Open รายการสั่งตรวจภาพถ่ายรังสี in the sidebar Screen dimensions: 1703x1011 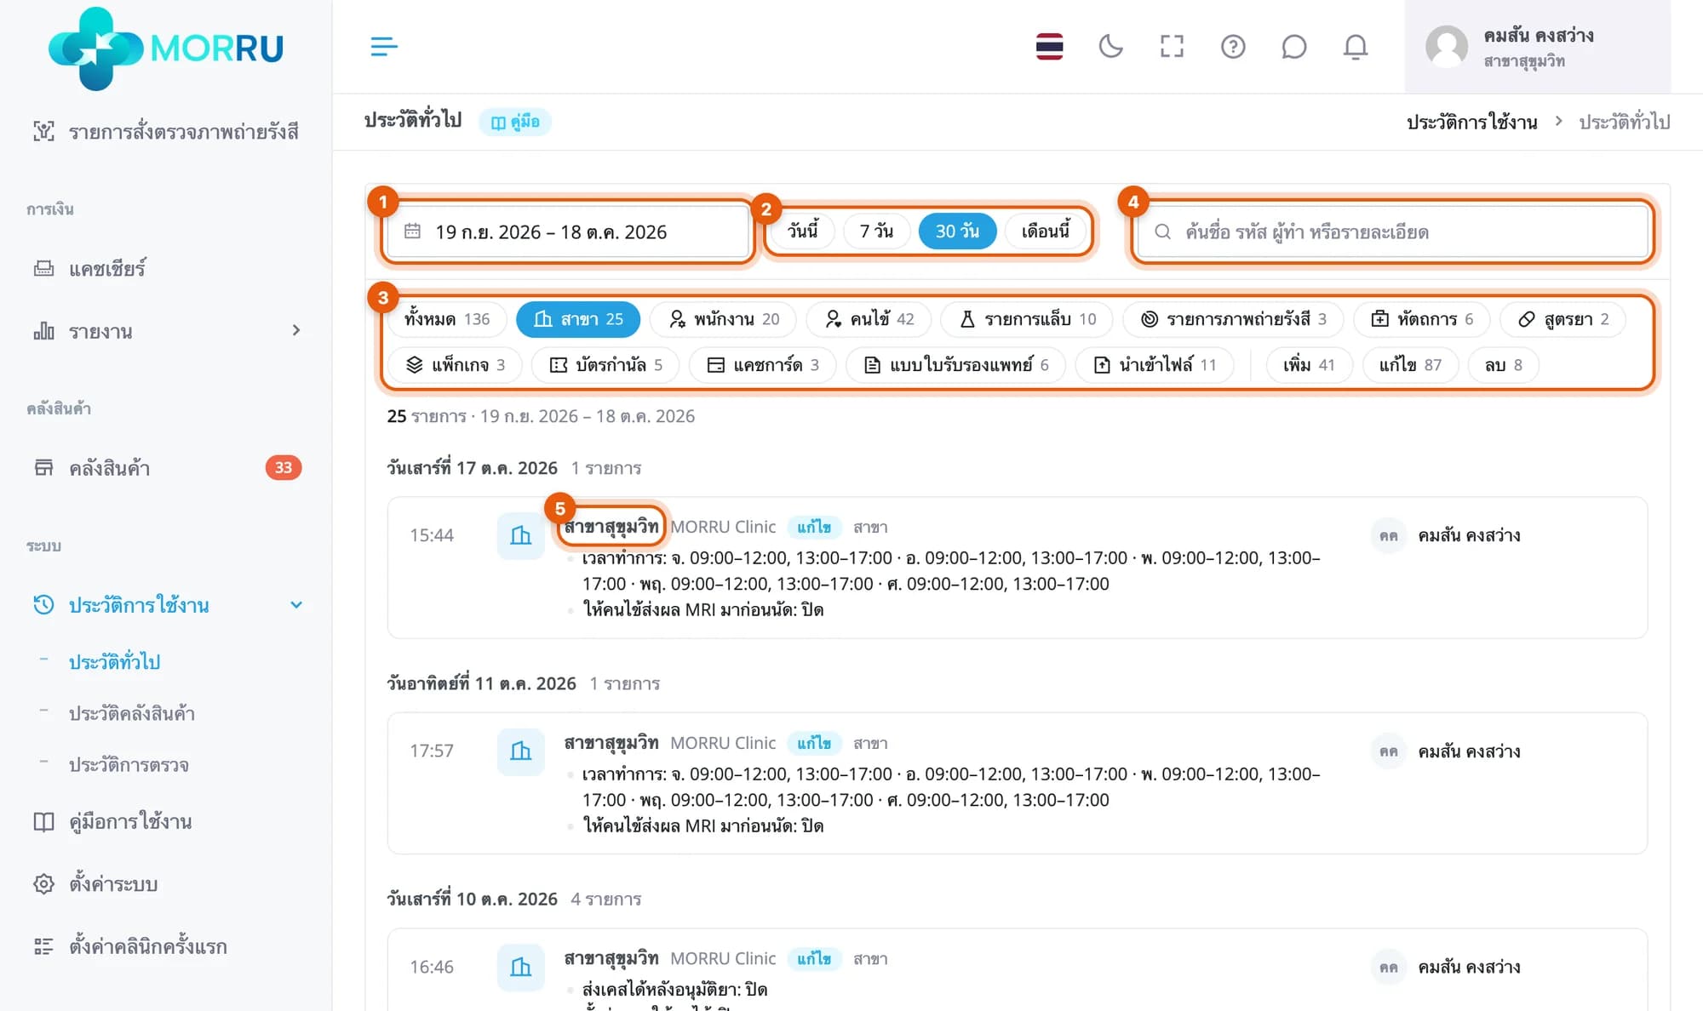pyautogui.click(x=166, y=131)
